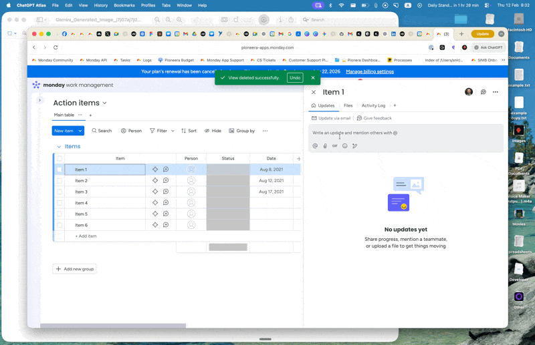Open Item 6 updates conversation icon
This screenshot has width=535, height=345.
[x=166, y=225]
